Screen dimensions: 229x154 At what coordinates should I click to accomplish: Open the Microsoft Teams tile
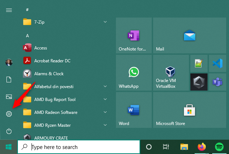pyautogui.click(x=218, y=82)
